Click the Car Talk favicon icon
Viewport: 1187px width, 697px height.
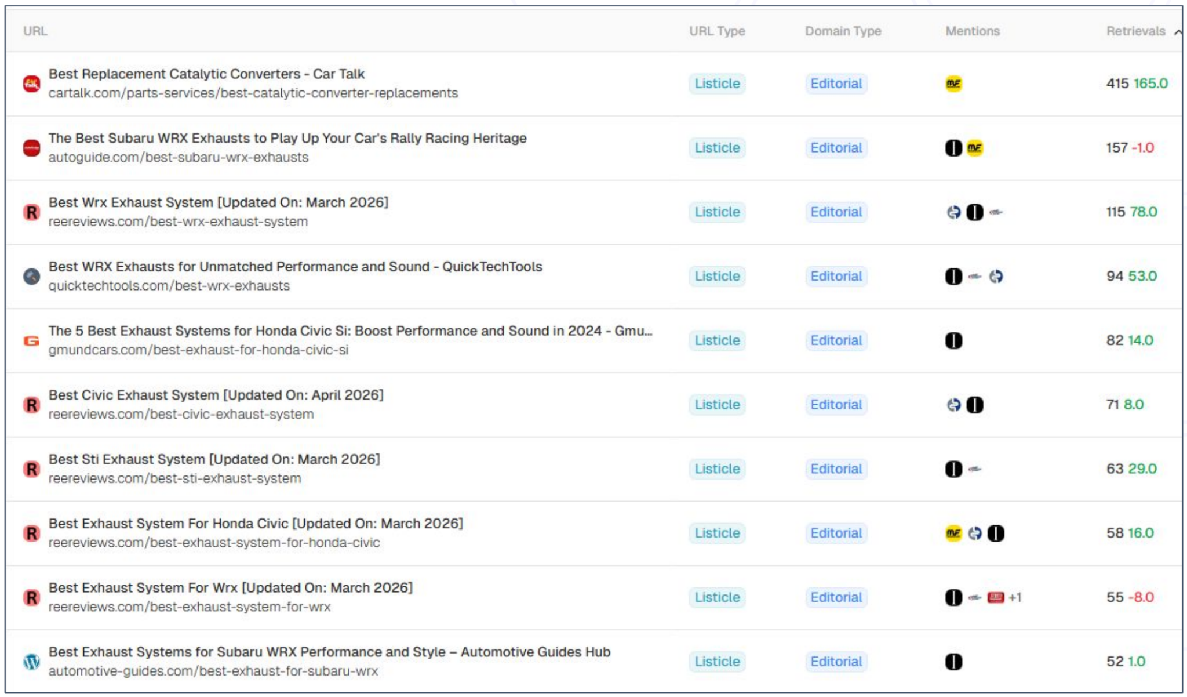[x=31, y=84]
